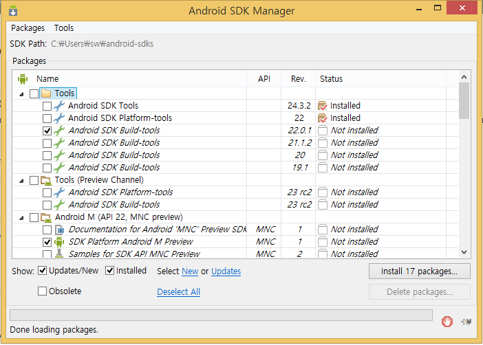483x345 pixels.
Task: Click wrench icon of Platform-tools 23 rc2
Action: click(x=59, y=192)
